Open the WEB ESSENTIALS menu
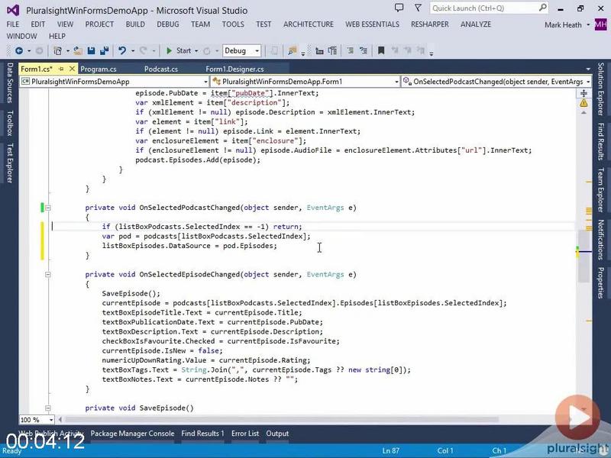The image size is (611, 458). tap(372, 24)
